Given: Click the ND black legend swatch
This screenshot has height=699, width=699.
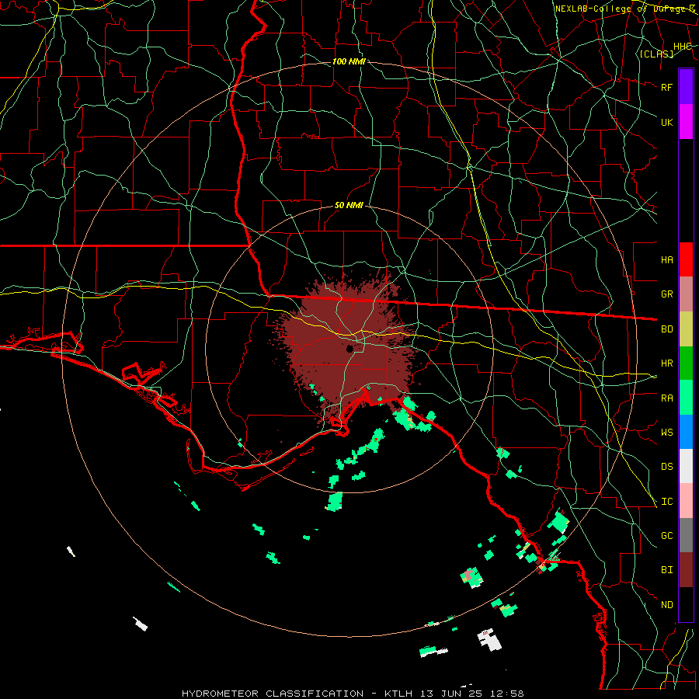Looking at the screenshot, I should [x=686, y=604].
